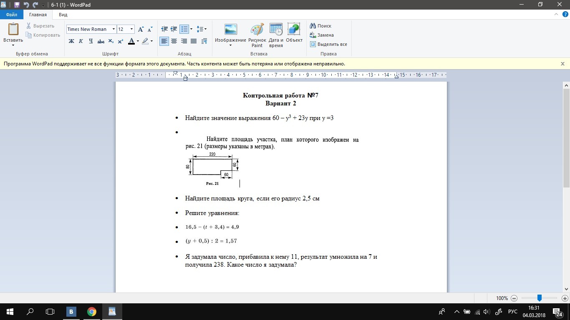Insert a Рисунок Paint drawing
This screenshot has width=570, height=320.
257,35
